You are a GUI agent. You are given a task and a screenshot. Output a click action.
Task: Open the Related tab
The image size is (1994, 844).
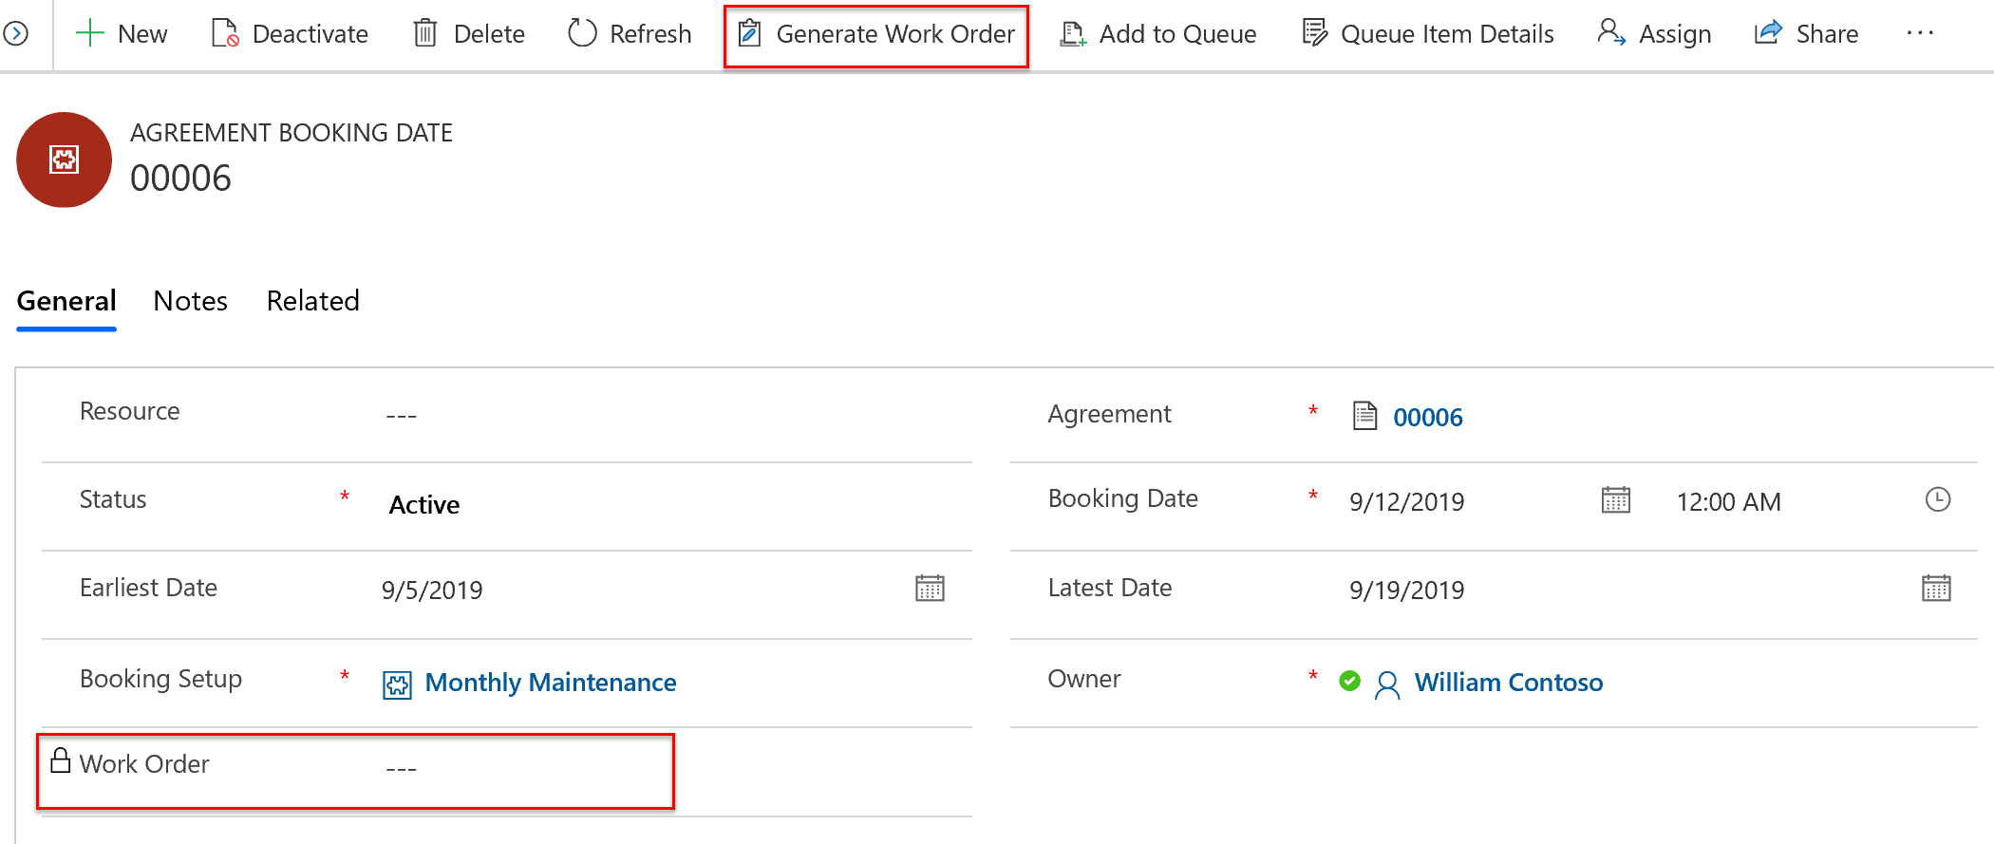coord(313,301)
